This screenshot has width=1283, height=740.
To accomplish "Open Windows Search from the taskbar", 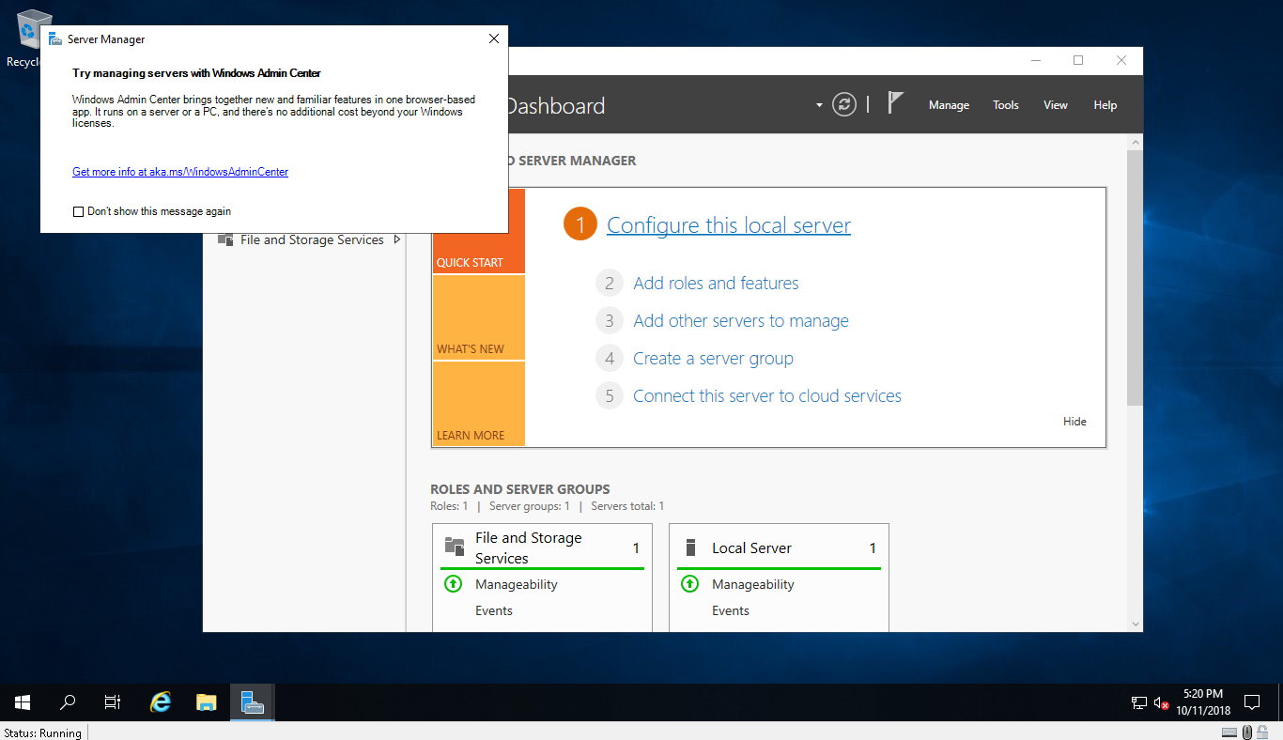I will coord(67,701).
